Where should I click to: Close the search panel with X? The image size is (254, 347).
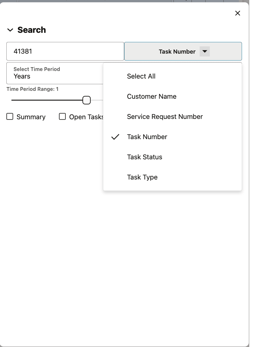coord(238,13)
